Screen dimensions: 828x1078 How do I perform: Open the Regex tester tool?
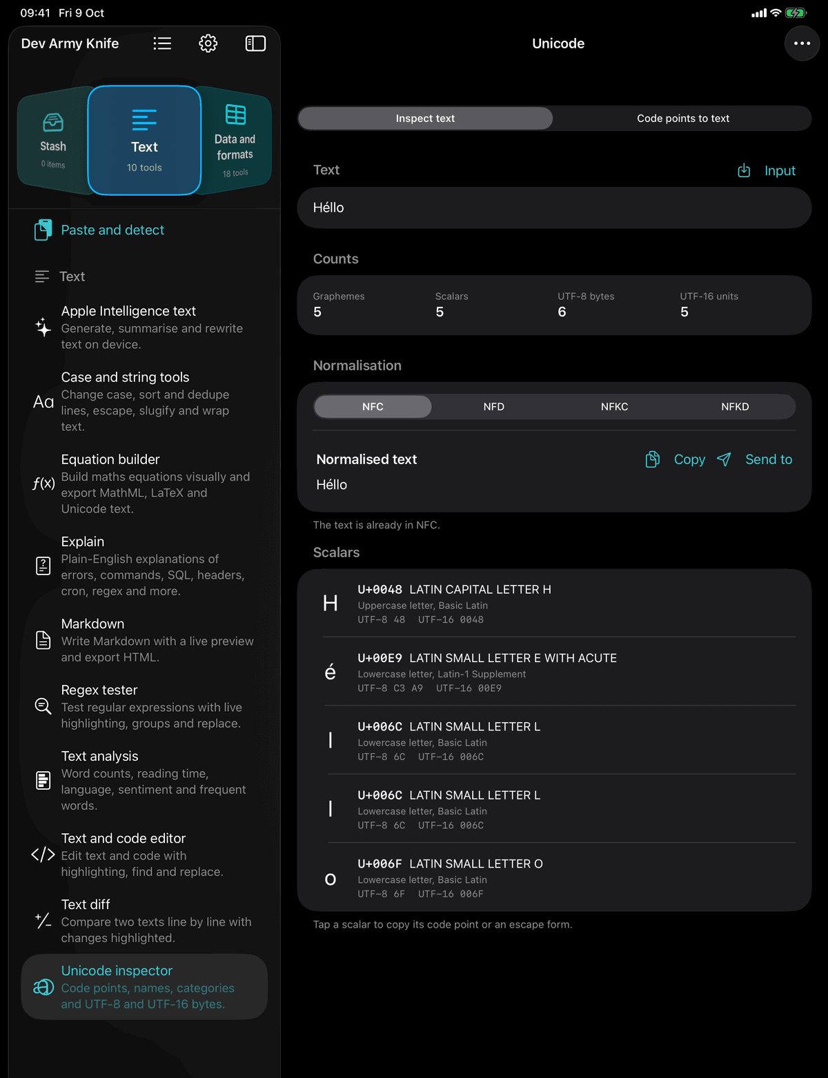(144, 706)
